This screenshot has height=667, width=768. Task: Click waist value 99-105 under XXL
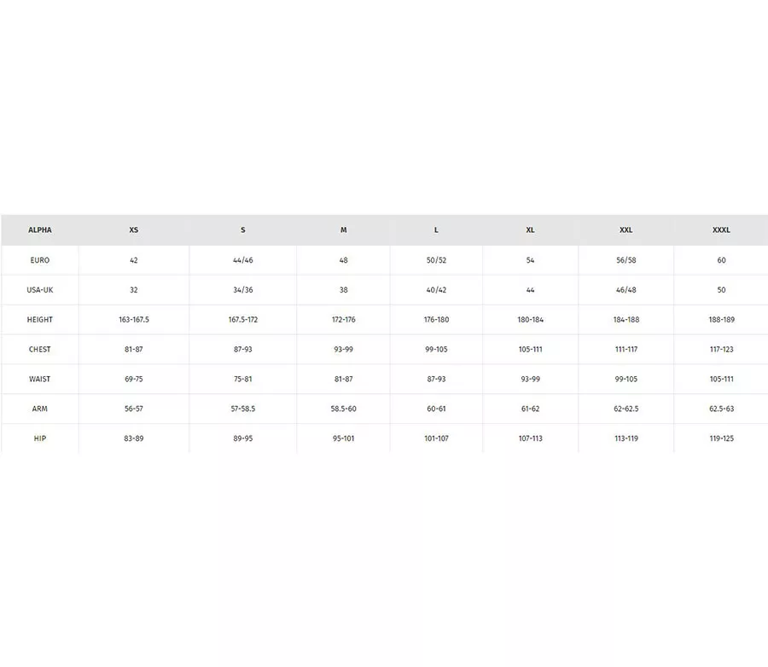tap(626, 380)
